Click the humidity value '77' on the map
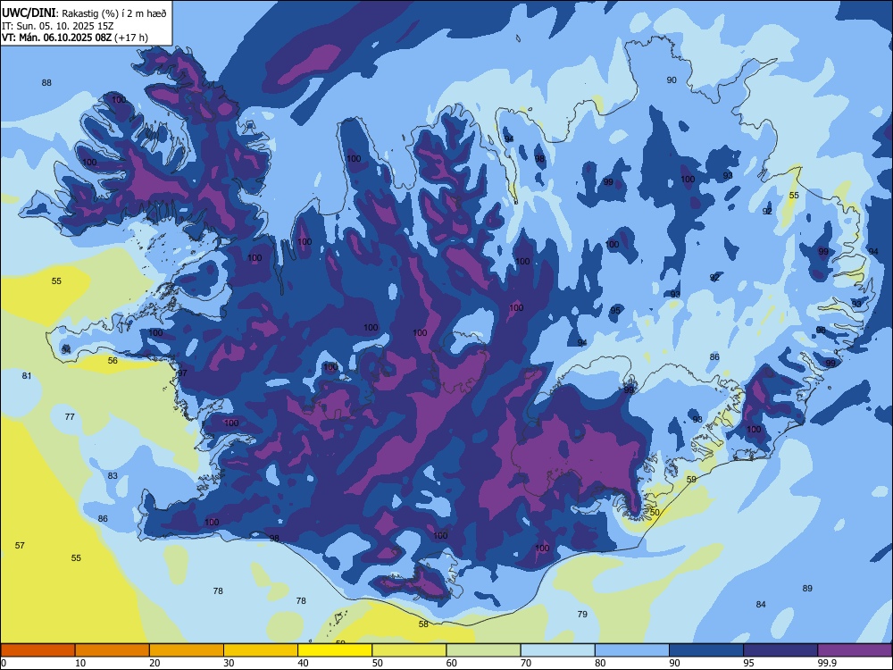Screen dimensions: 893x670 point(70,416)
